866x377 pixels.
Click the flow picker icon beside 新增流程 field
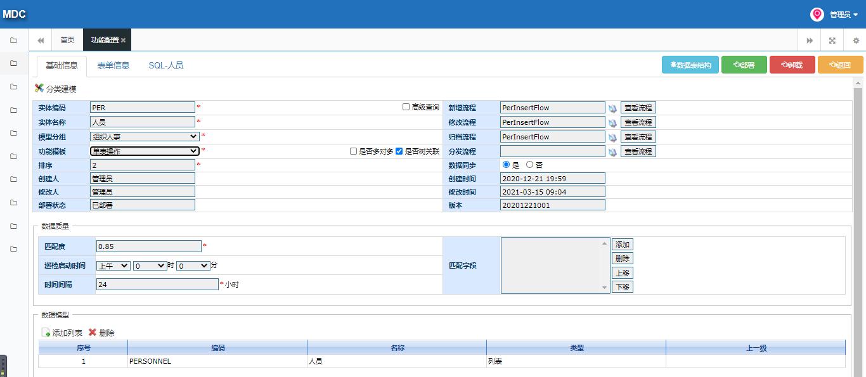point(613,108)
